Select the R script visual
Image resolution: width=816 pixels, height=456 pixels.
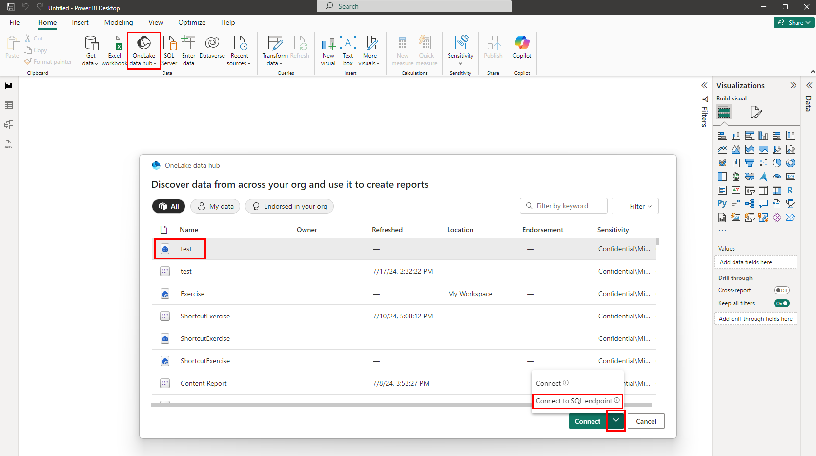791,190
